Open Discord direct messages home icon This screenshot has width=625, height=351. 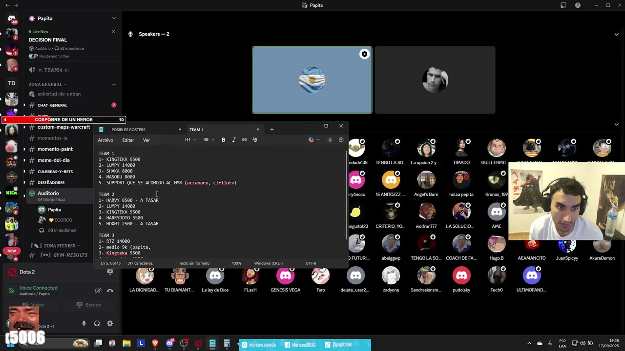point(12,19)
